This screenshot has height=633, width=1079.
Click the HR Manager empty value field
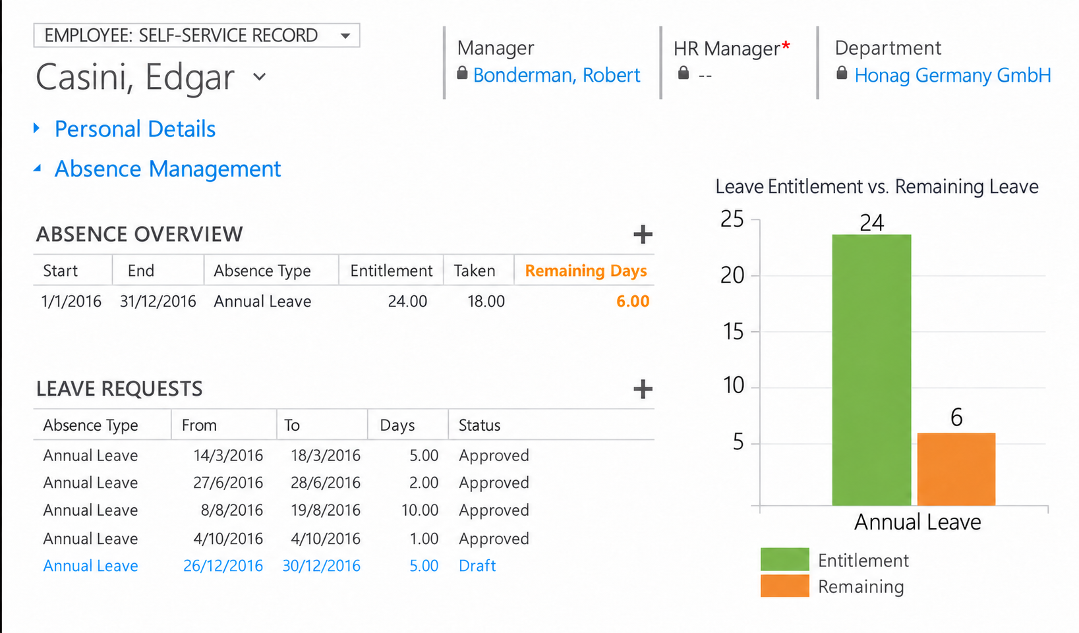(x=705, y=76)
